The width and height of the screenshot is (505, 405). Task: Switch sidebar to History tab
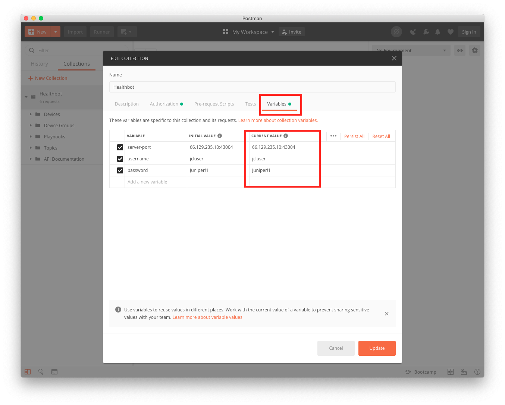click(40, 64)
